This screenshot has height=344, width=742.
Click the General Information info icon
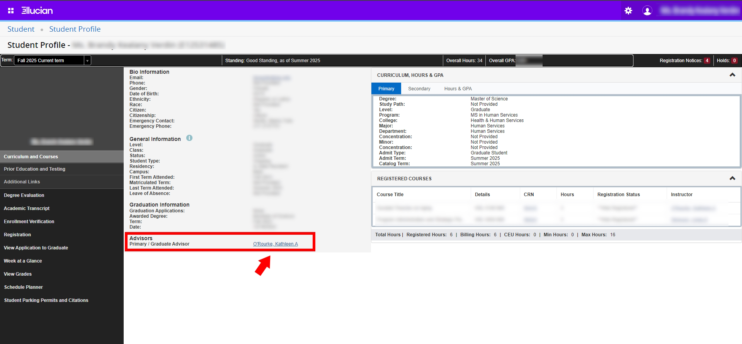pos(189,138)
